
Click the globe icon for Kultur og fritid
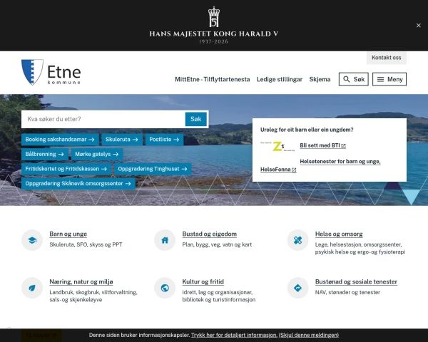(x=165, y=288)
